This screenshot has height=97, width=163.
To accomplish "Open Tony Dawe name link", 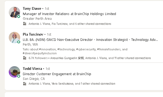I will tap(32, 9).
